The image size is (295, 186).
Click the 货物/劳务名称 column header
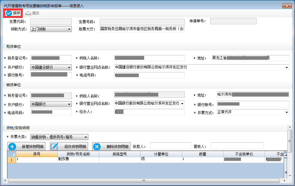[x=78, y=154]
